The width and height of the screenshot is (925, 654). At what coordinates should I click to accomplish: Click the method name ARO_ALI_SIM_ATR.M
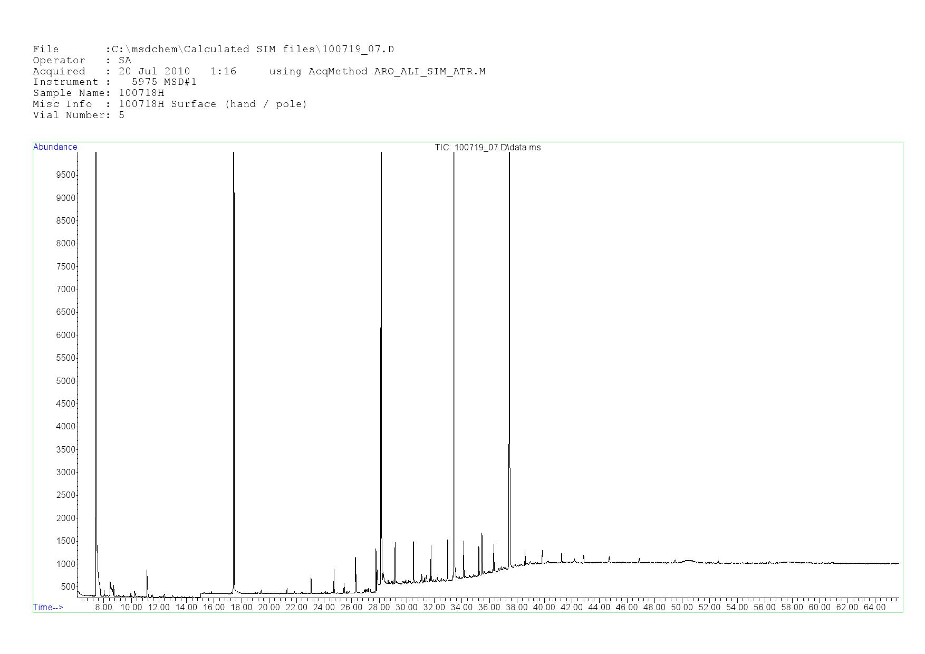coord(429,71)
